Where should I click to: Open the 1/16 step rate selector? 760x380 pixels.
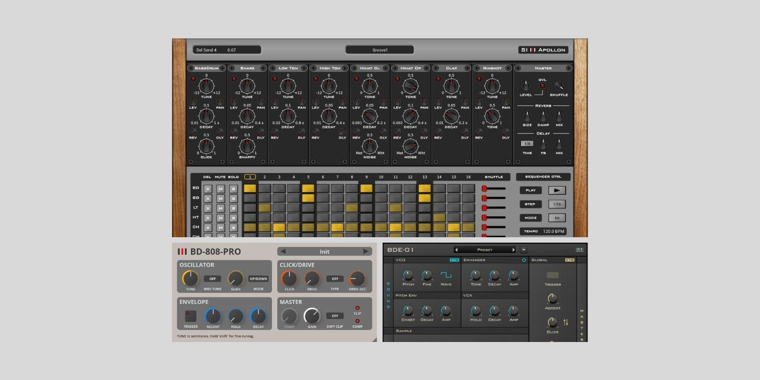pyautogui.click(x=557, y=204)
